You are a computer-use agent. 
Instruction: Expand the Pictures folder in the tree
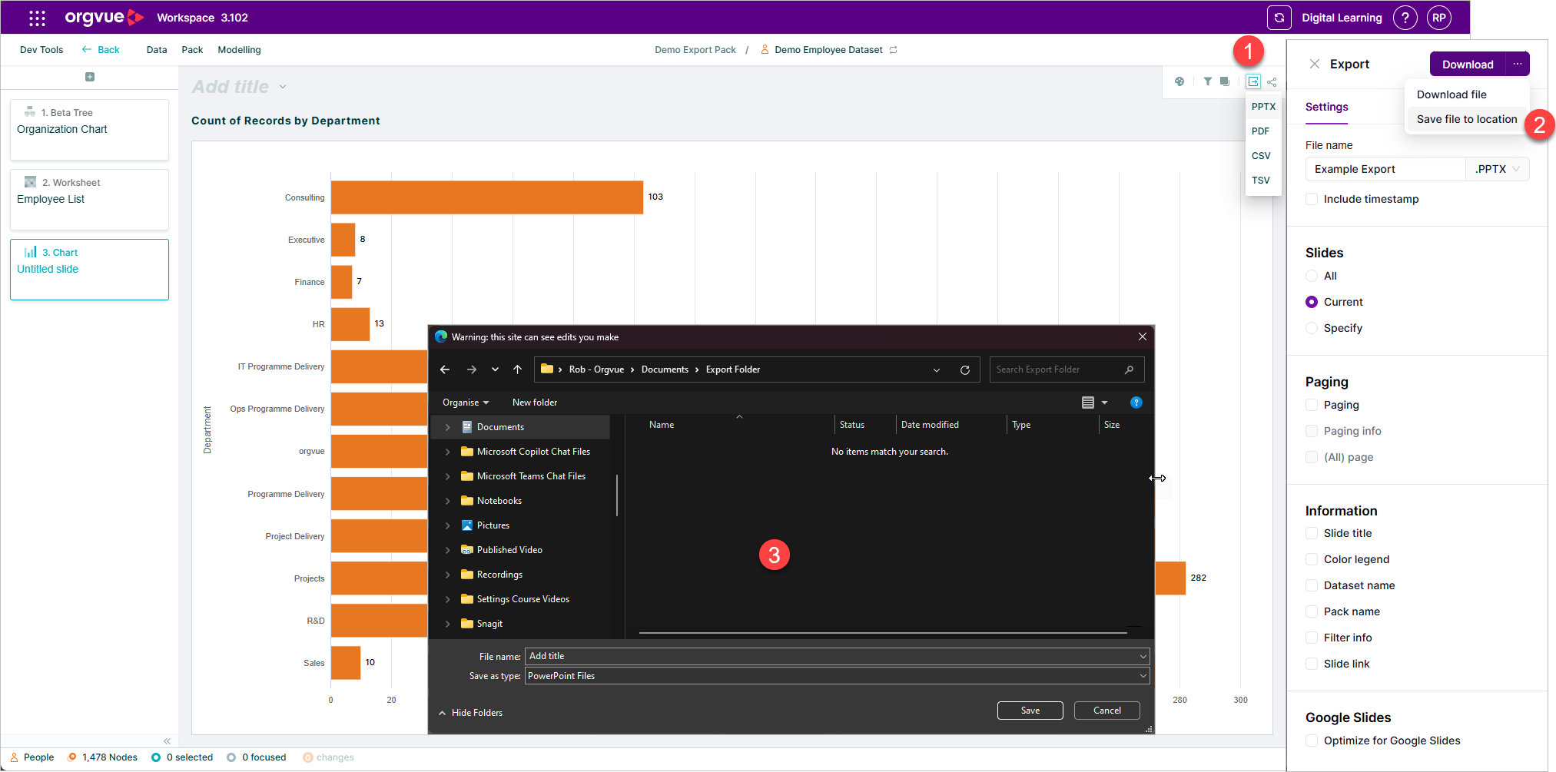[448, 525]
